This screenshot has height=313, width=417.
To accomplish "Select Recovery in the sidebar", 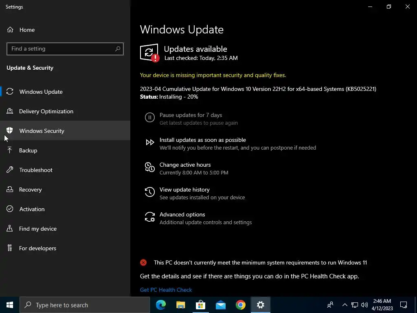I will (65, 190).
